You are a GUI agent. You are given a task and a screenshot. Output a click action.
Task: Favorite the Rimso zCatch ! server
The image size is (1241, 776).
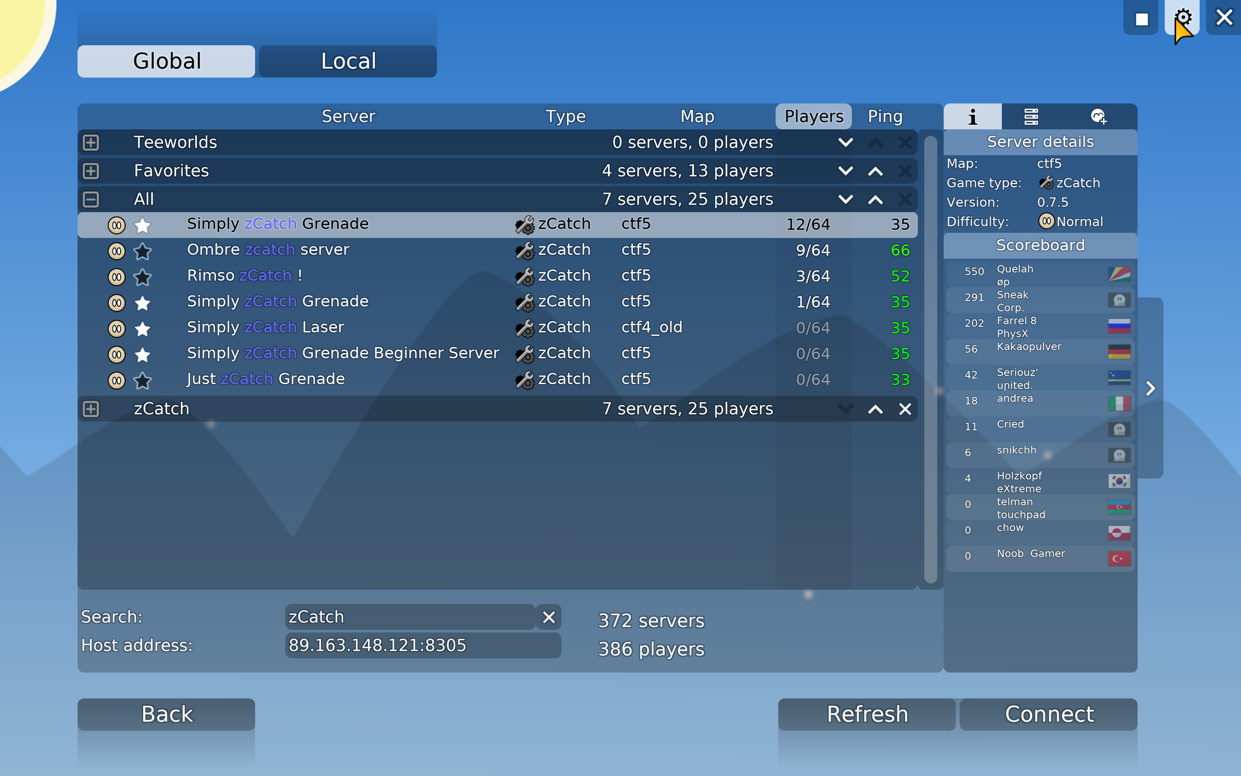pos(143,277)
